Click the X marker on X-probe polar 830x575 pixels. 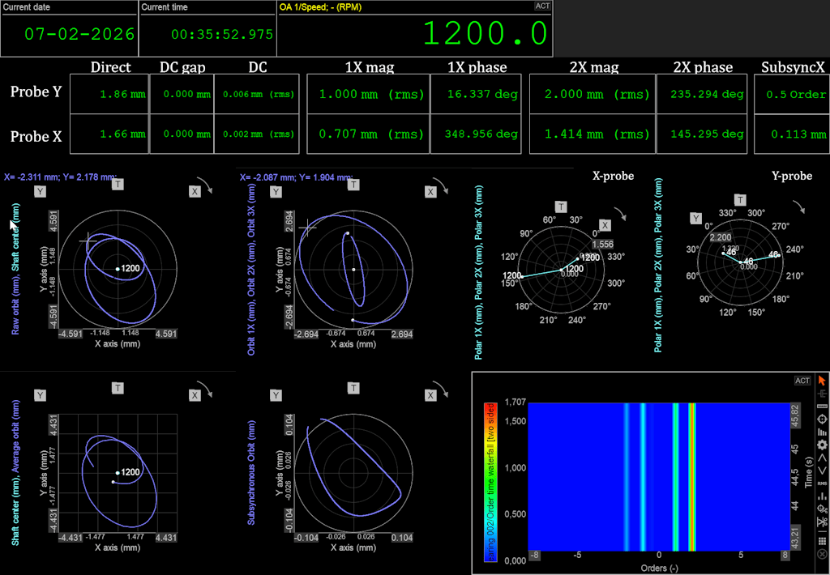pyautogui.click(x=605, y=225)
